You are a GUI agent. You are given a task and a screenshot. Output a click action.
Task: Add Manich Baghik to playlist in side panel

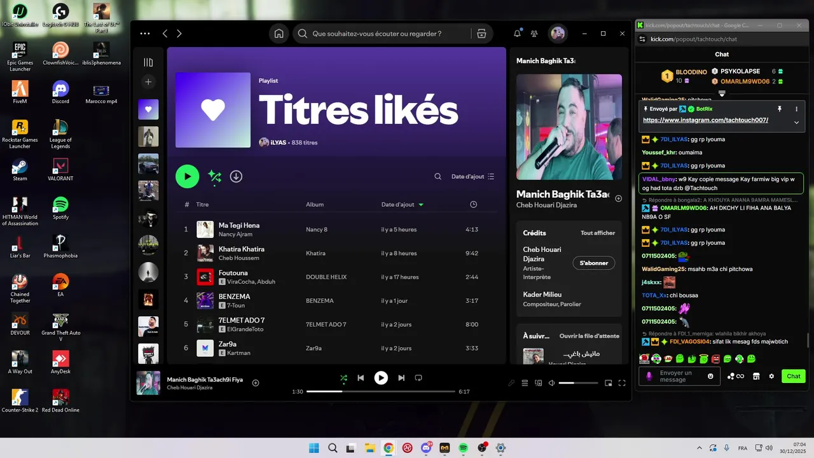(619, 198)
